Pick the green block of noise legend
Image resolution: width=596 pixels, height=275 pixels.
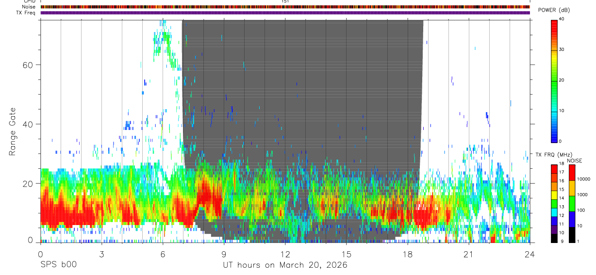572,203
